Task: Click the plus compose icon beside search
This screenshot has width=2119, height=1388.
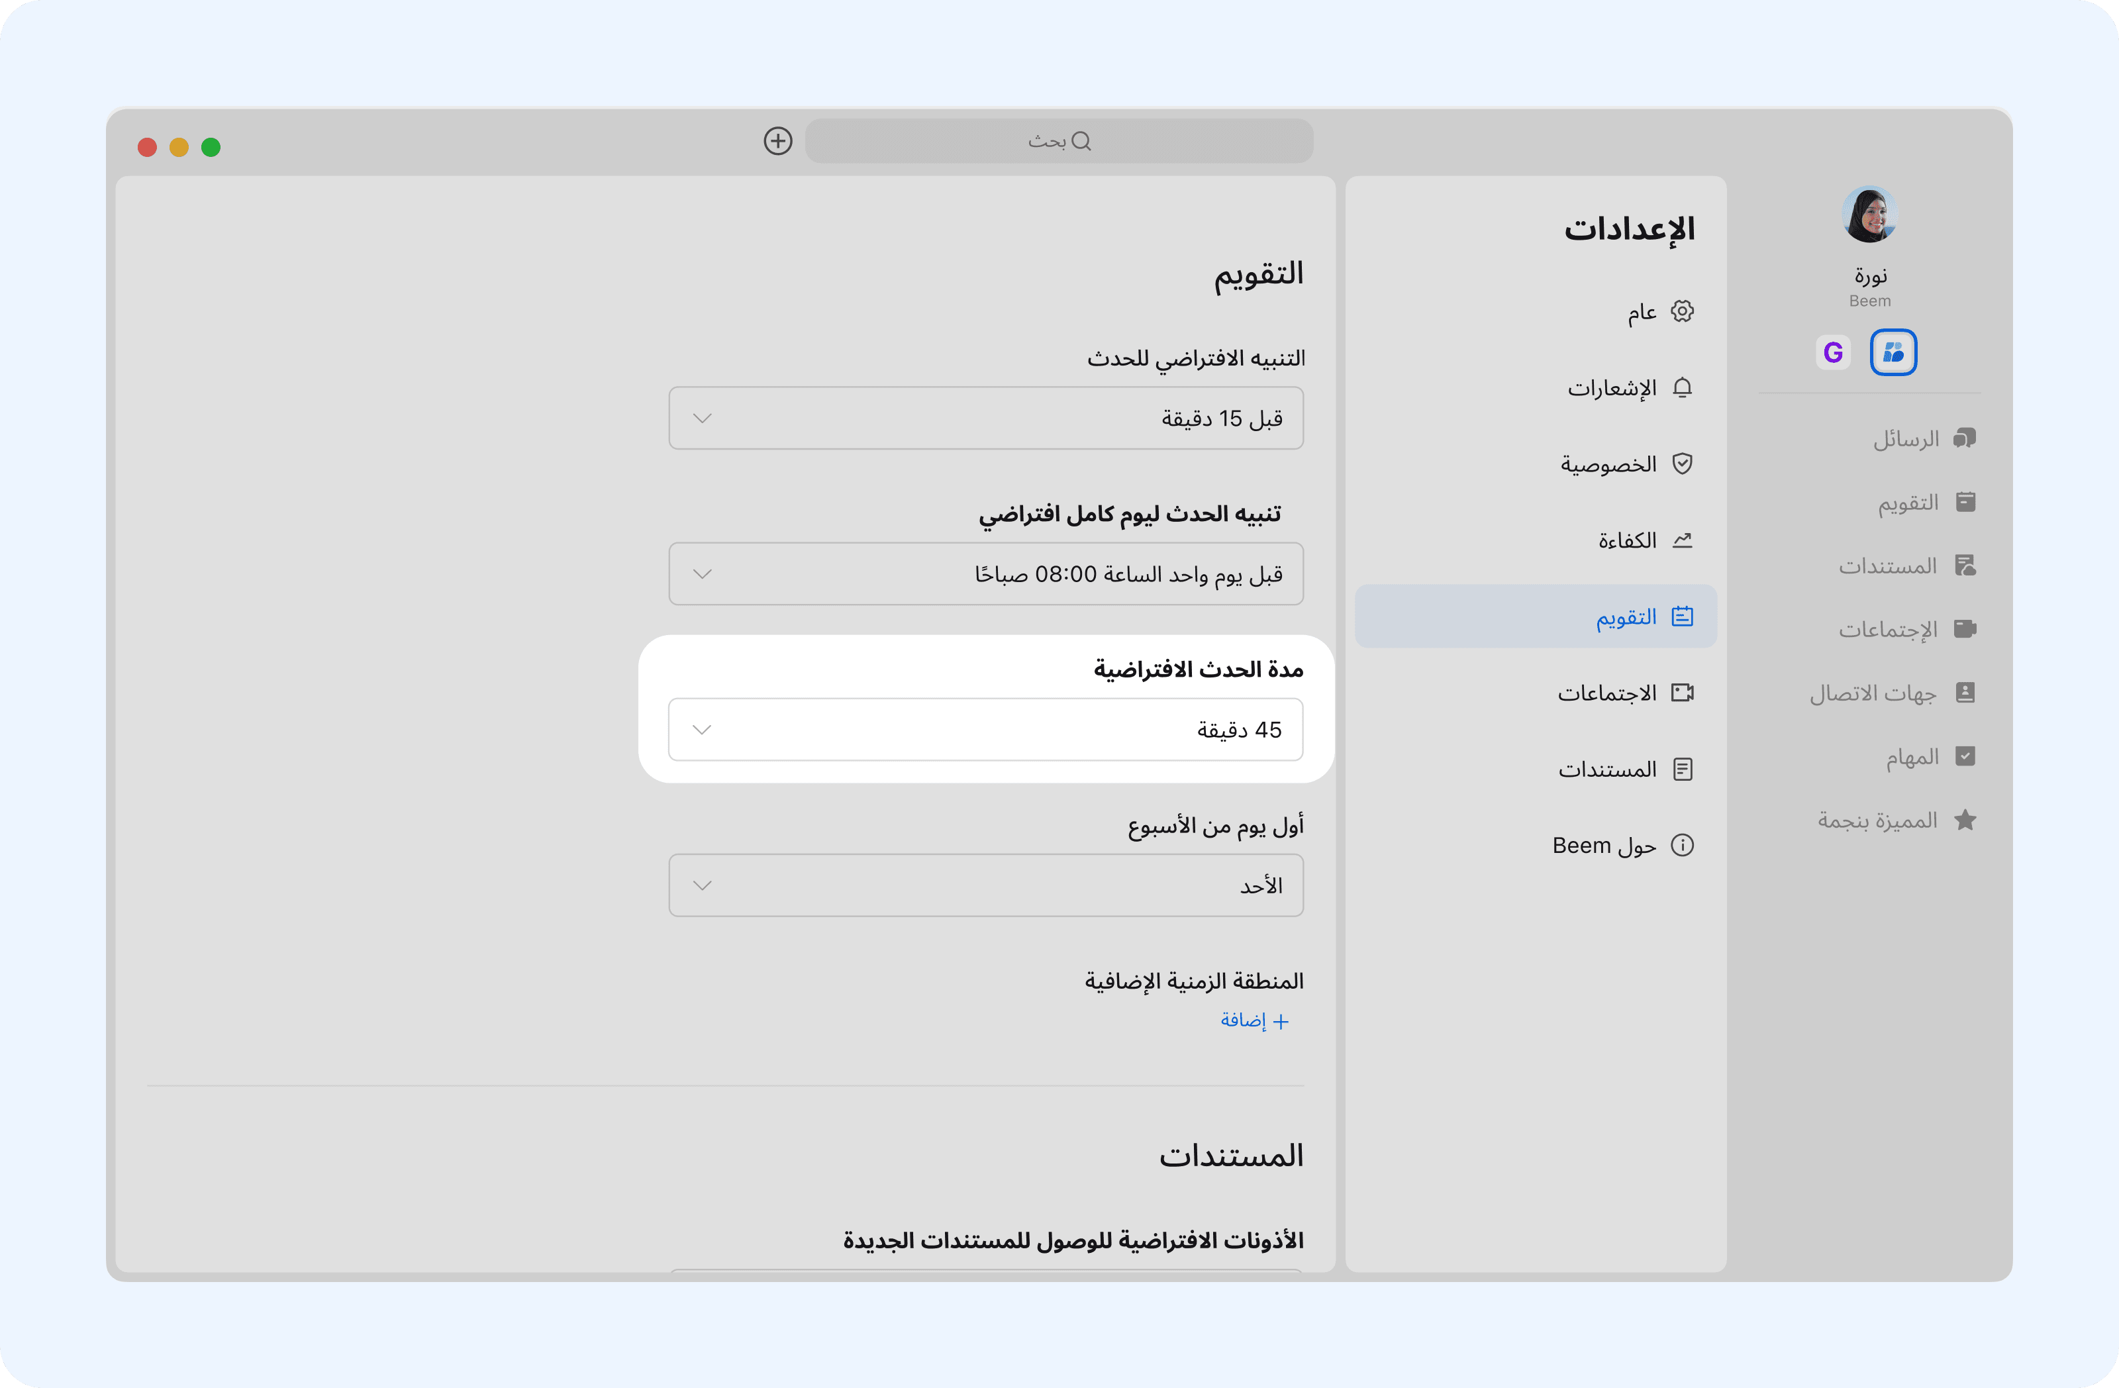Action: (777, 140)
